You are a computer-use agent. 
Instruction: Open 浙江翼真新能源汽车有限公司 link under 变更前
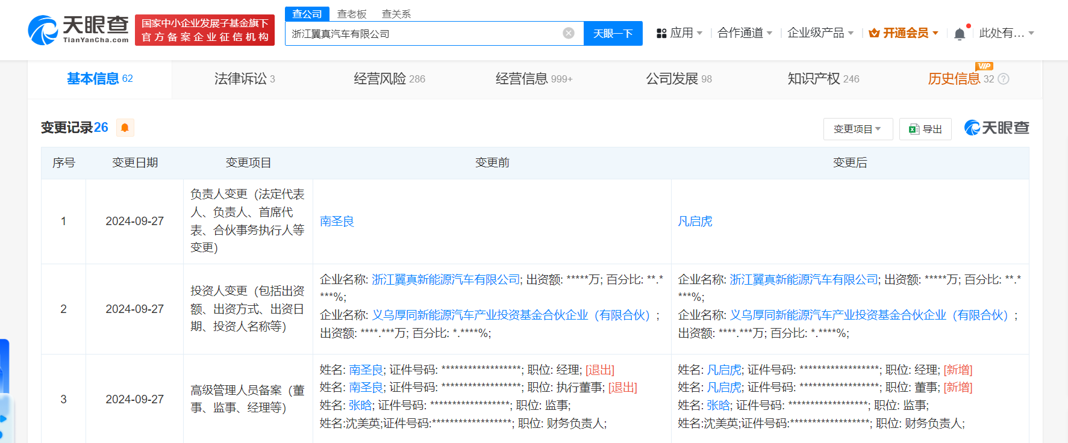(446, 279)
